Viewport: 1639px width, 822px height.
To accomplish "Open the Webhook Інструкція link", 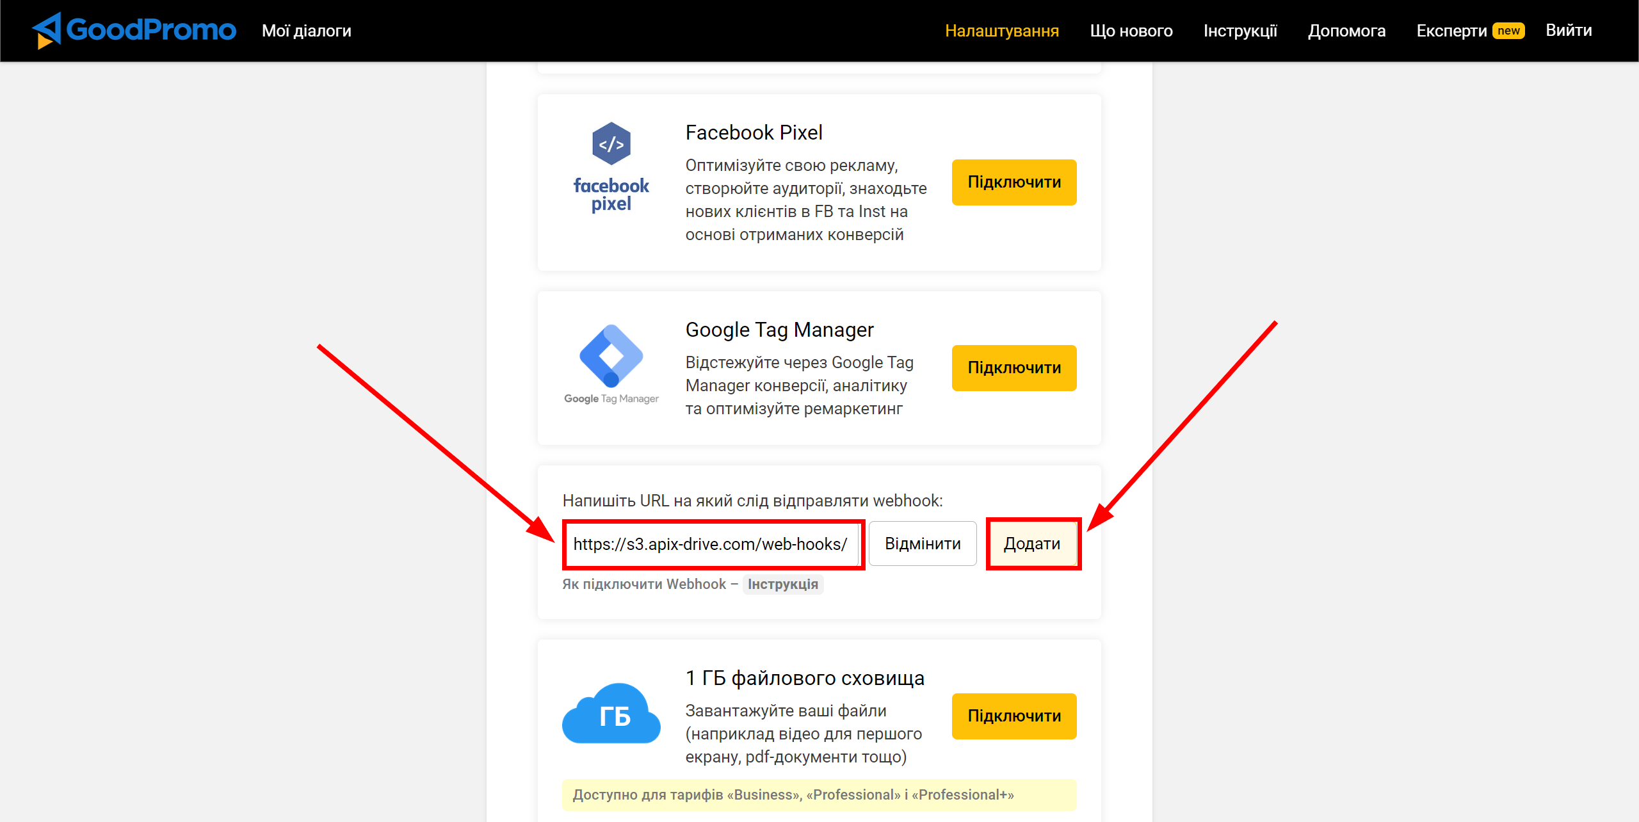I will click(782, 584).
